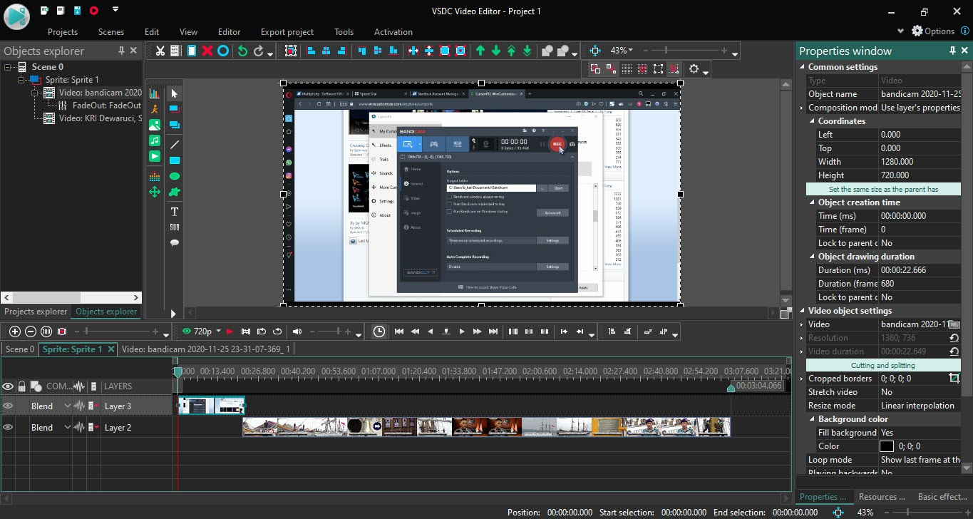
Task: Jump to the beginning of the timeline
Action: 399,332
